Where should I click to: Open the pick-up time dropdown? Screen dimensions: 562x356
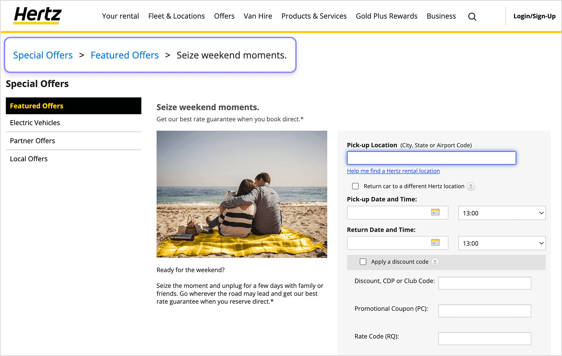click(502, 212)
